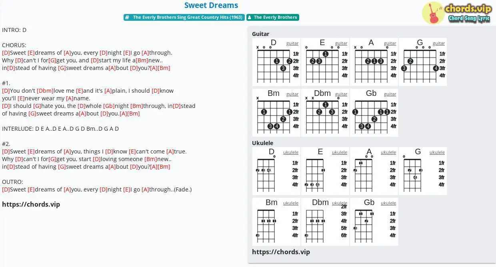Select the G ukulele chord diagram

(423, 171)
